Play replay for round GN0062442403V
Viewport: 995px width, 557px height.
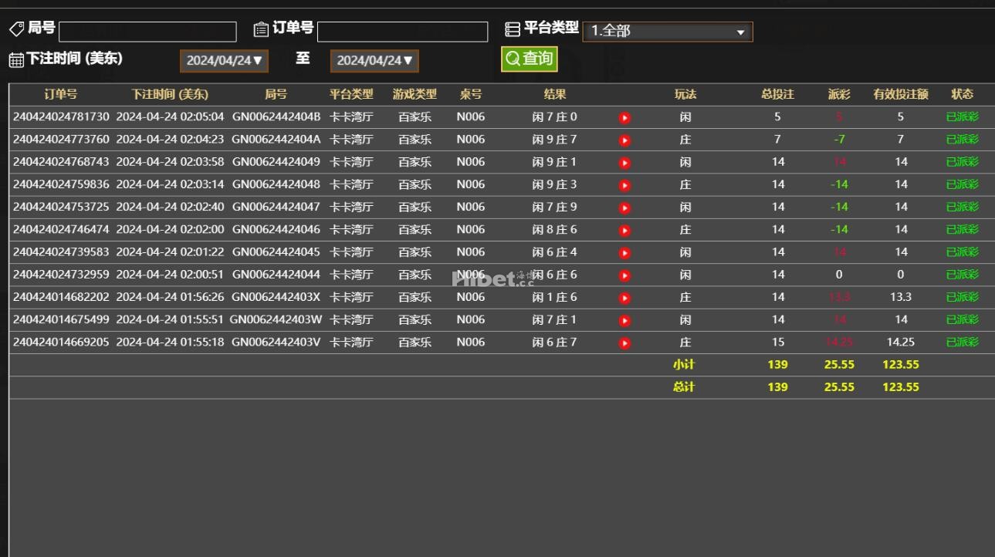624,343
